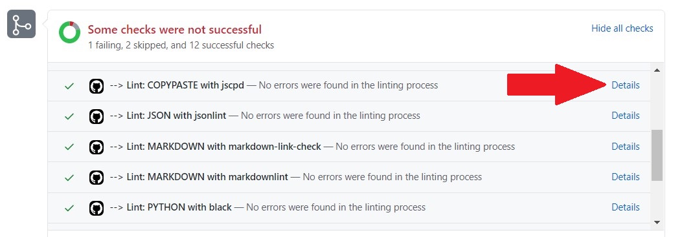Viewport: 682px width, 237px height.
Task: Click green checkmark of COPYPASTE jscpd check
Action: (x=69, y=86)
